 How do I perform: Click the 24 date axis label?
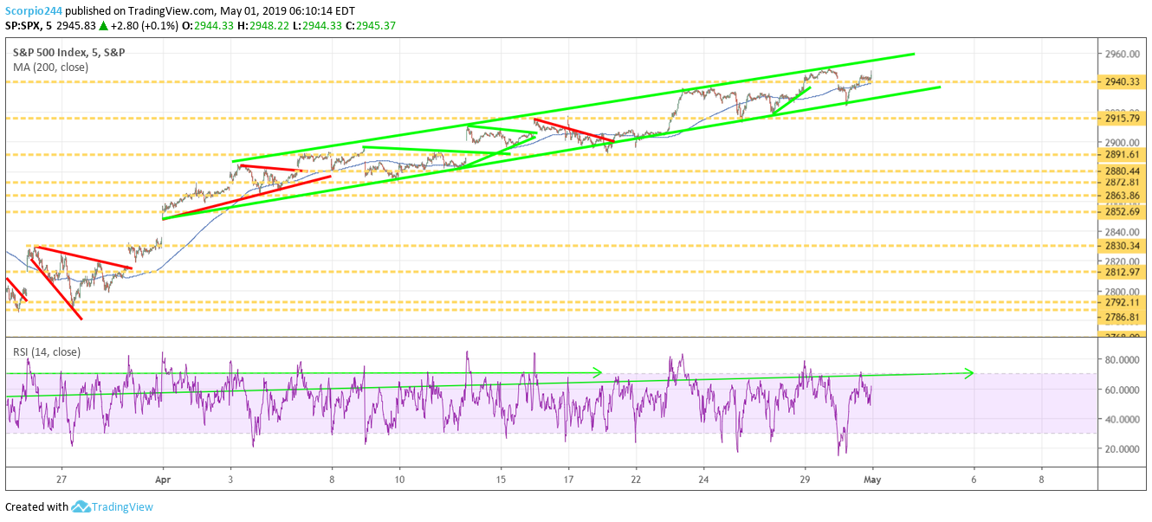pyautogui.click(x=703, y=478)
